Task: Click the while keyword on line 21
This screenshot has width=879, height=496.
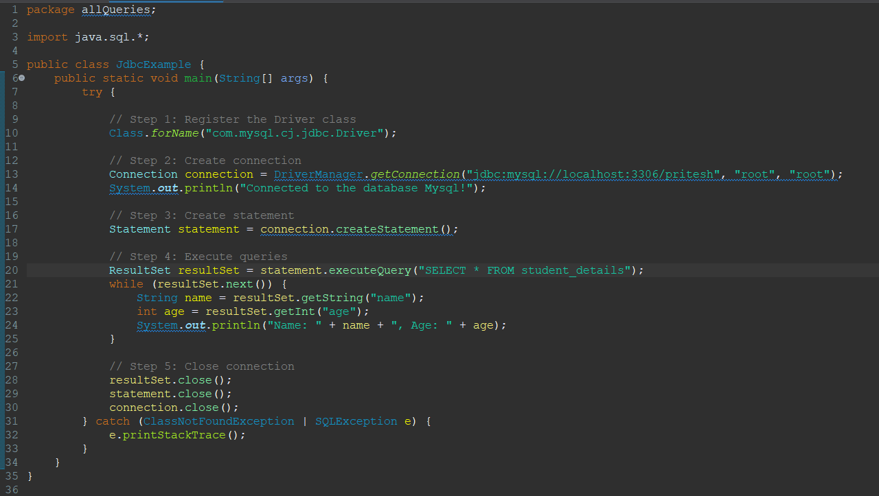Action: [126, 283]
